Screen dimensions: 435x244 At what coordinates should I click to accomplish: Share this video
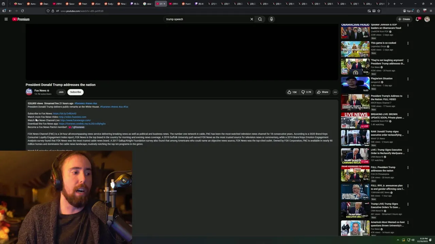tap(323, 92)
